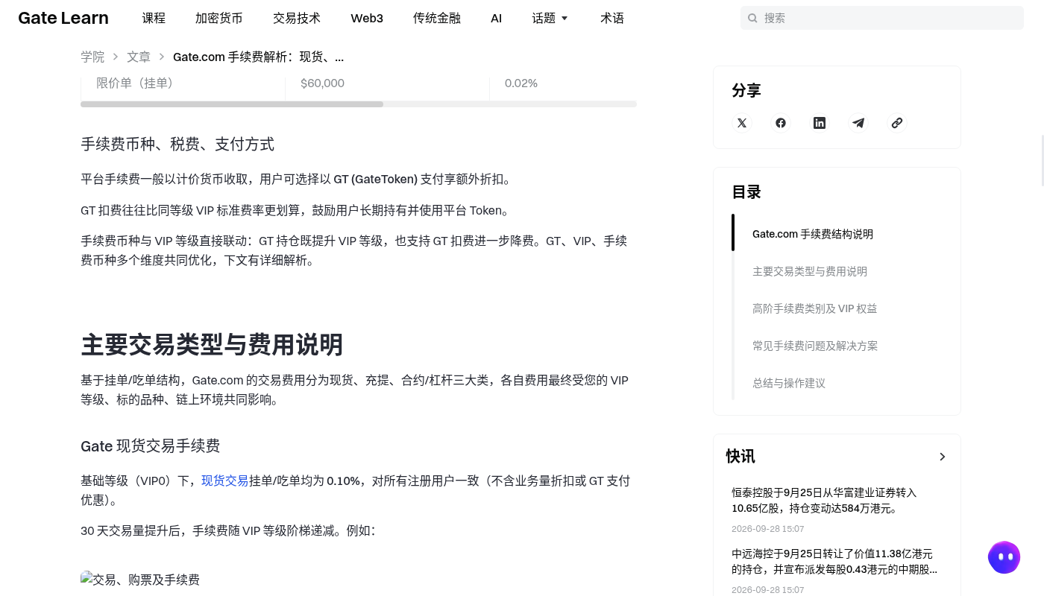The width and height of the screenshot is (1044, 596).
Task: Share article on Facebook
Action: tap(781, 123)
